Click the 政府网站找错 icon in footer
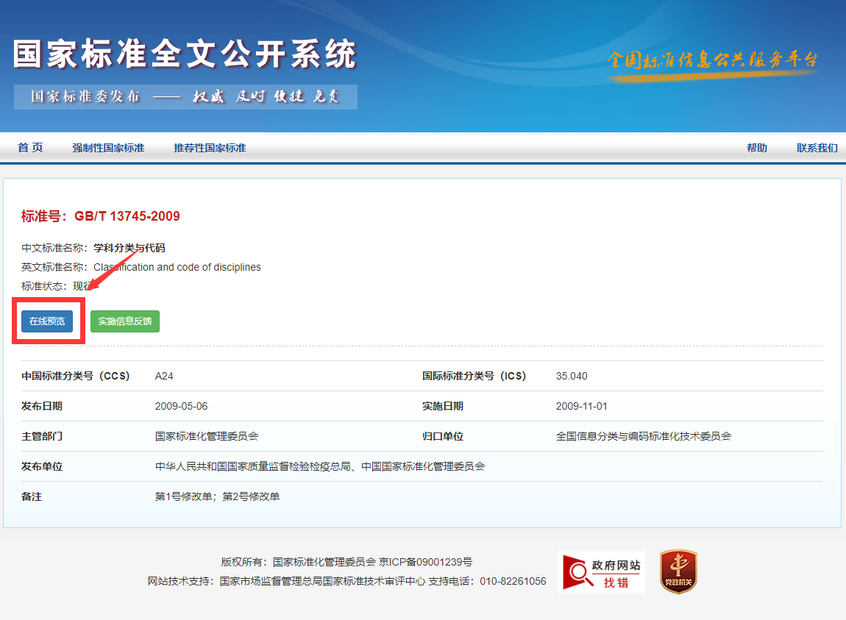This screenshot has width=846, height=620. coord(601,572)
